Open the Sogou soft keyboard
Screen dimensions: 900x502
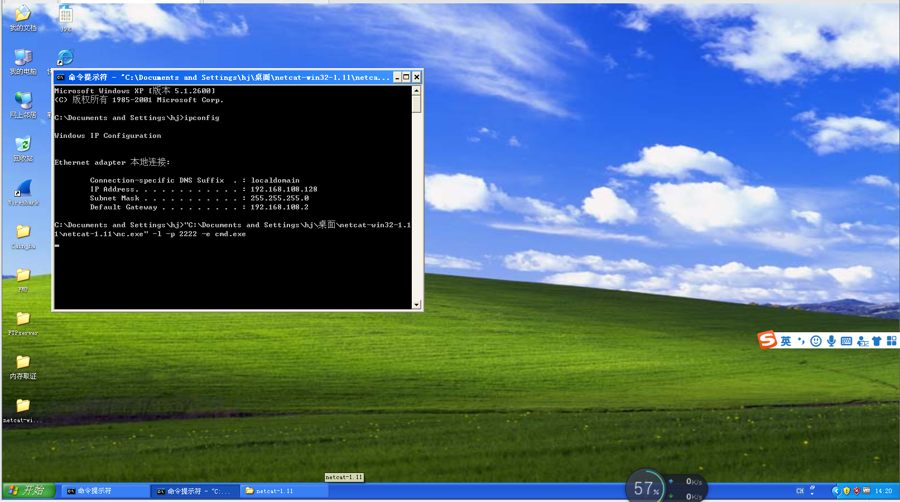pos(846,341)
